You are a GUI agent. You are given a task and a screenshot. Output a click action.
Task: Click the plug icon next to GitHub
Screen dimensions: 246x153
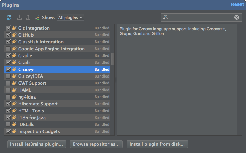click(x=14, y=35)
